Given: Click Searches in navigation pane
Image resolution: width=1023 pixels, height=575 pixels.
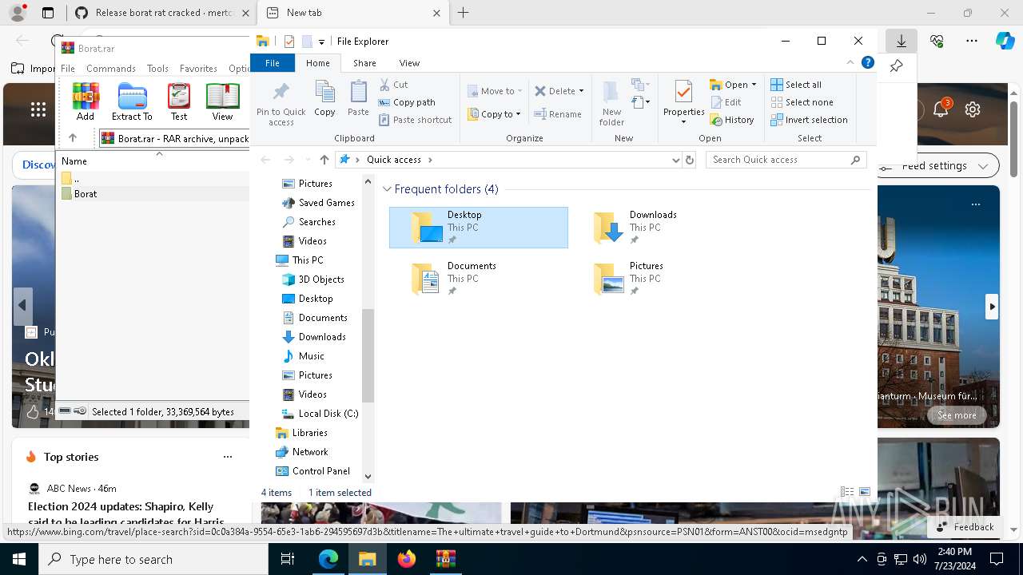Looking at the screenshot, I should pyautogui.click(x=308, y=222).
